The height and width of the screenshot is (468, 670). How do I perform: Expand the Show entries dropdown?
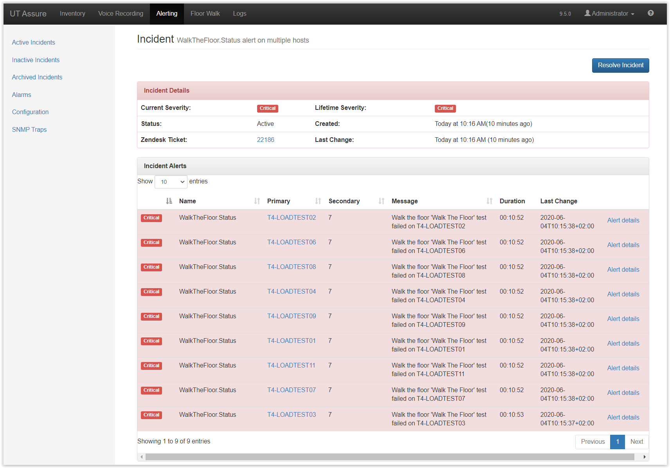coord(171,182)
